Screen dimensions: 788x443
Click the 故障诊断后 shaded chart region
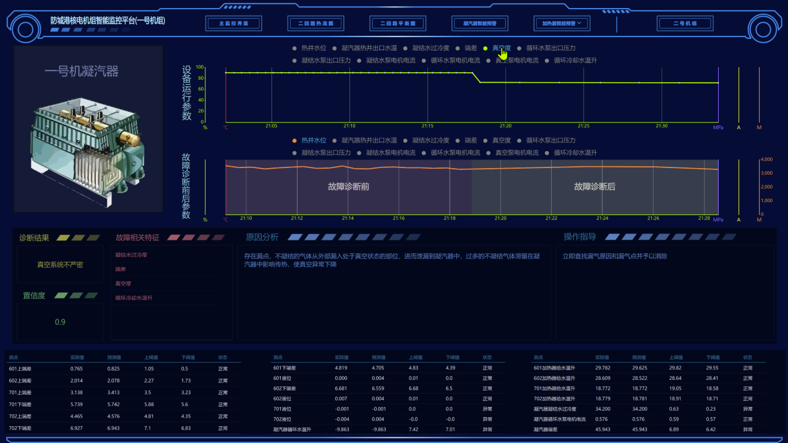click(x=594, y=187)
